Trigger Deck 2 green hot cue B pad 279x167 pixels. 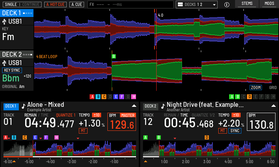(x=237, y=97)
